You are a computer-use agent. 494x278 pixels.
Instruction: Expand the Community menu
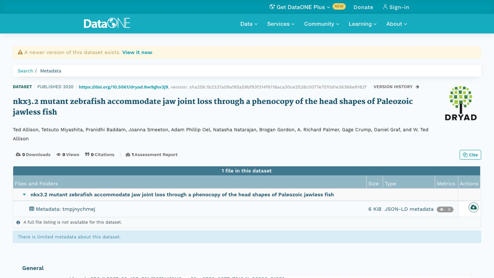(322, 24)
